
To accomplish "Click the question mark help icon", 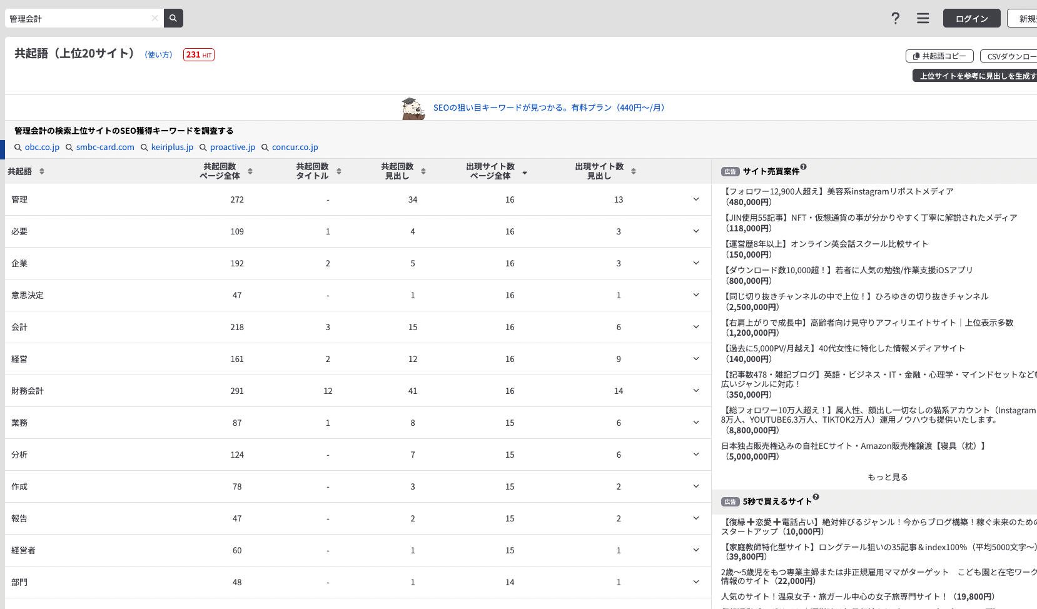I will 895,18.
